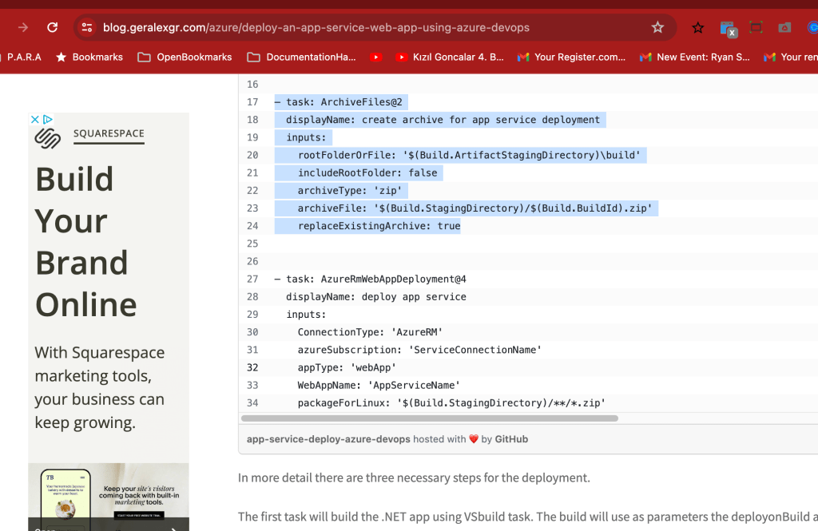
Task: Click code line number 32
Action: point(252,367)
